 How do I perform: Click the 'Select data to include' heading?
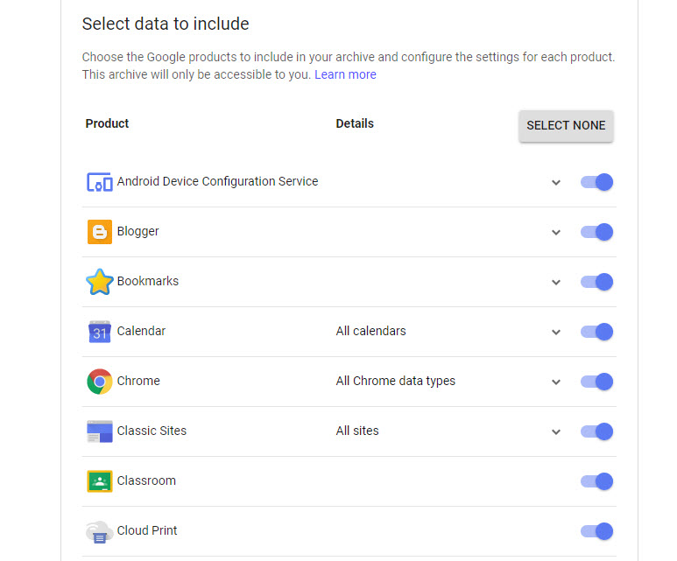166,24
